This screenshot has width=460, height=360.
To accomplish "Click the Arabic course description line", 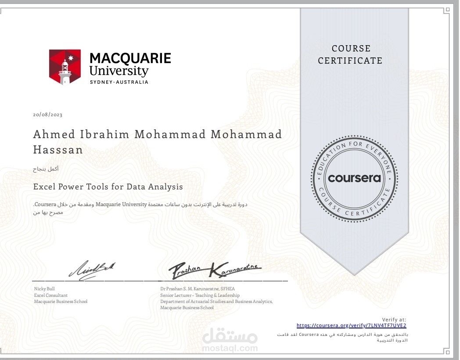I will coord(140,204).
